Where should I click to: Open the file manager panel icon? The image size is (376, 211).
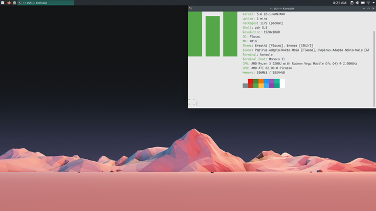pyautogui.click(x=14, y=3)
